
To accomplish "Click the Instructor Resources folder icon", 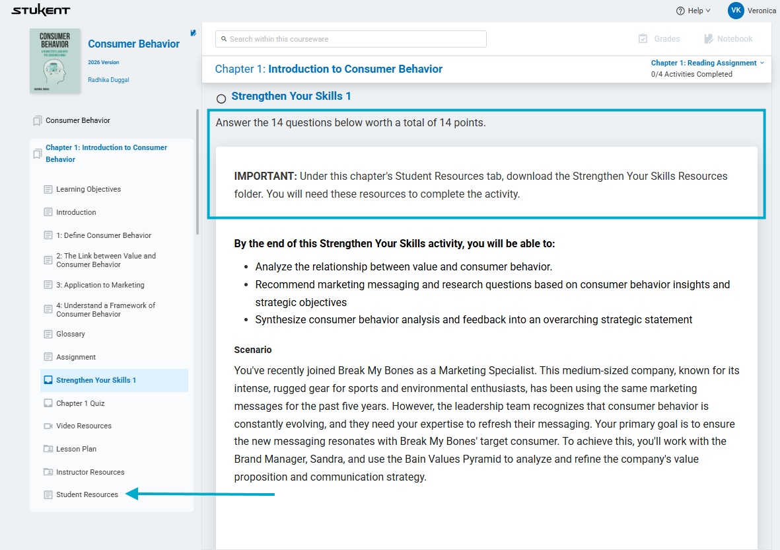I will 48,472.
